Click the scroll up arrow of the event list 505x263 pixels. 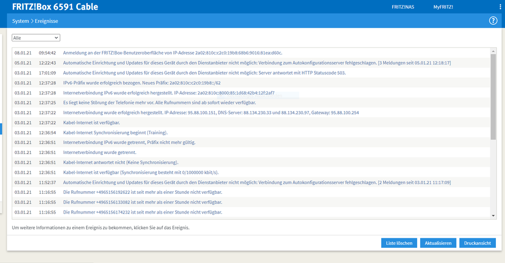pyautogui.click(x=493, y=51)
